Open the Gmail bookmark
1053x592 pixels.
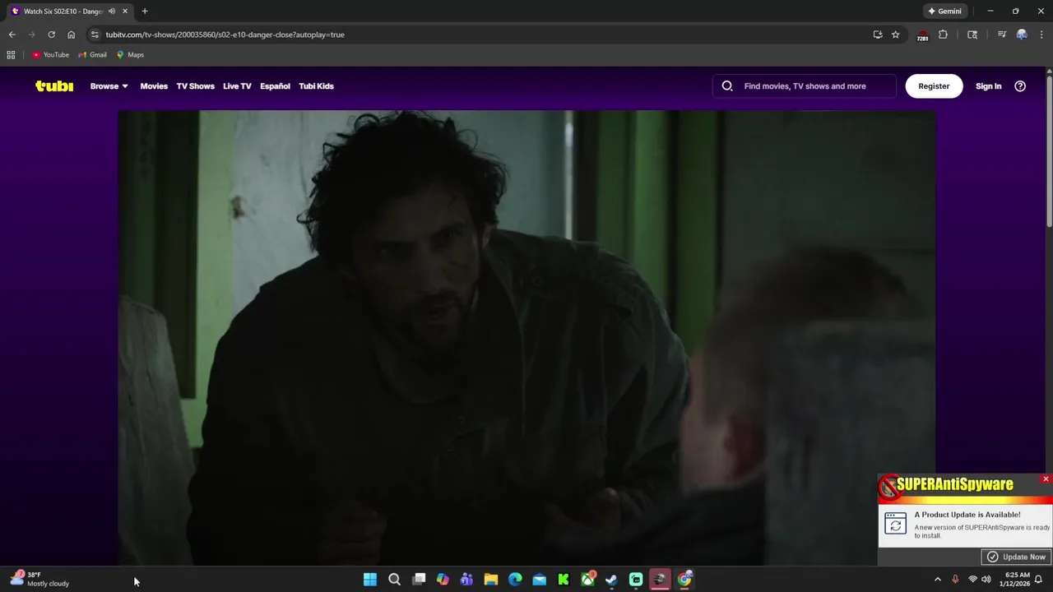(x=92, y=54)
